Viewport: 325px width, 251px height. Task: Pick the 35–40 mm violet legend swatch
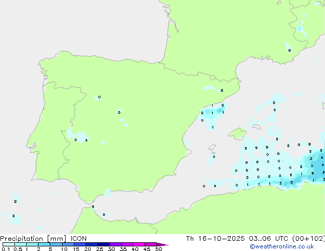127,244
